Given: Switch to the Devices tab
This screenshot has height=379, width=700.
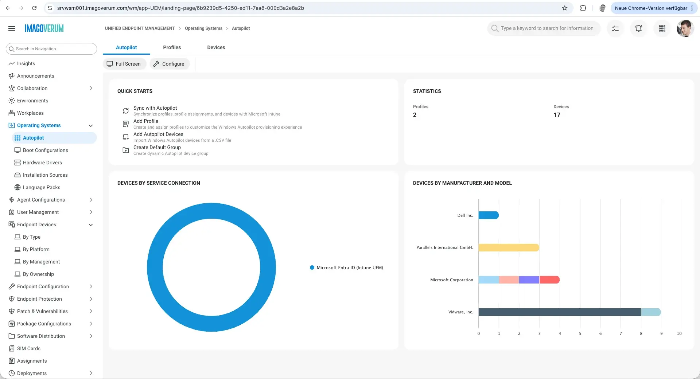Looking at the screenshot, I should (x=216, y=48).
